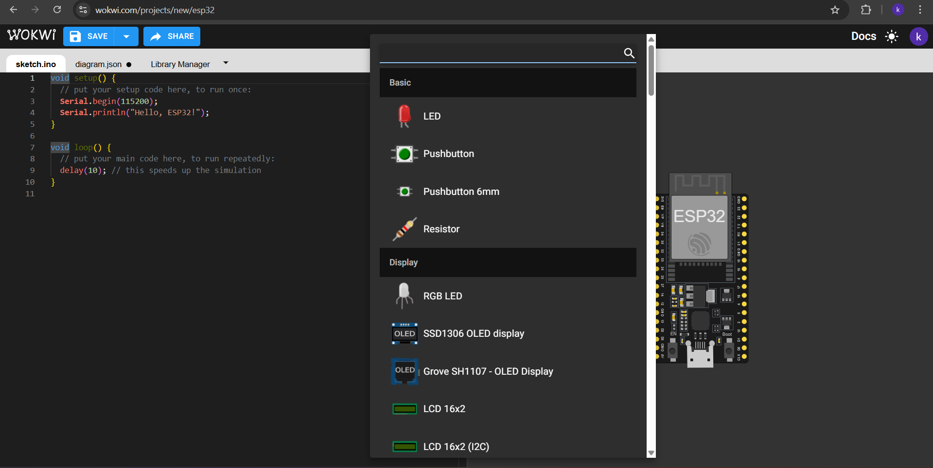Go forward in browser history
Screen dimensions: 933x468
pyautogui.click(x=35, y=10)
